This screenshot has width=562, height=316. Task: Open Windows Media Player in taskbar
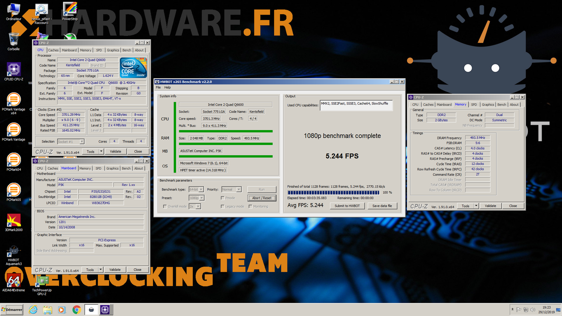tap(62, 310)
